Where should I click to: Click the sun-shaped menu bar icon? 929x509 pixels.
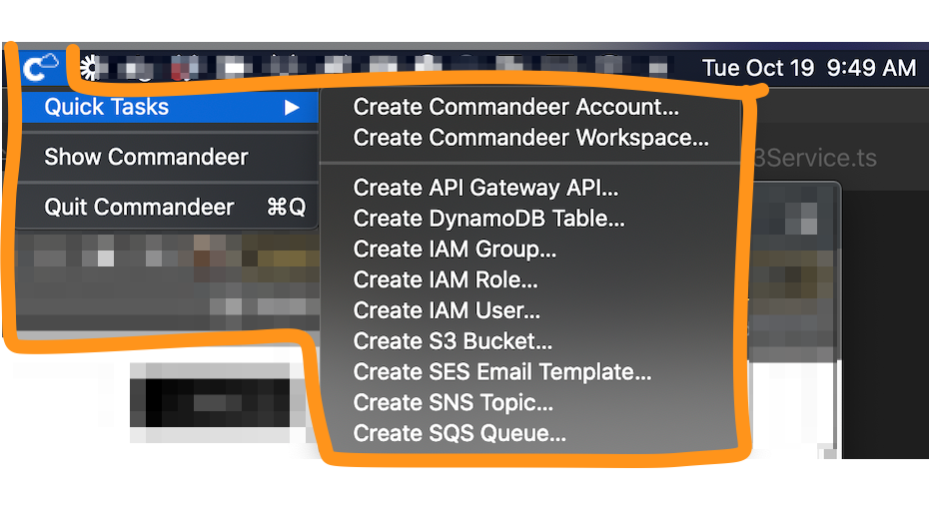90,68
